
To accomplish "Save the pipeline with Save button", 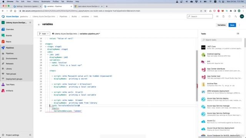I will point(232,25).
